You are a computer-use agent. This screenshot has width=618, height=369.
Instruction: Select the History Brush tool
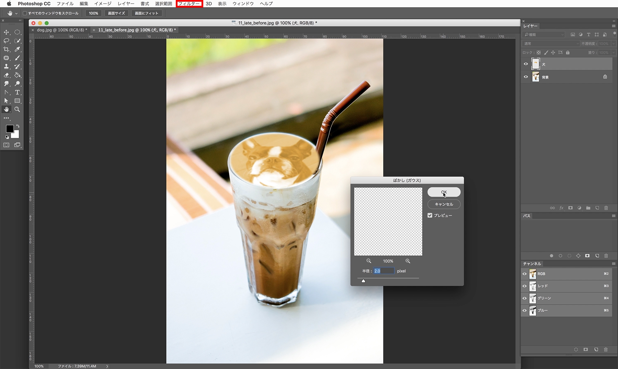tap(17, 67)
